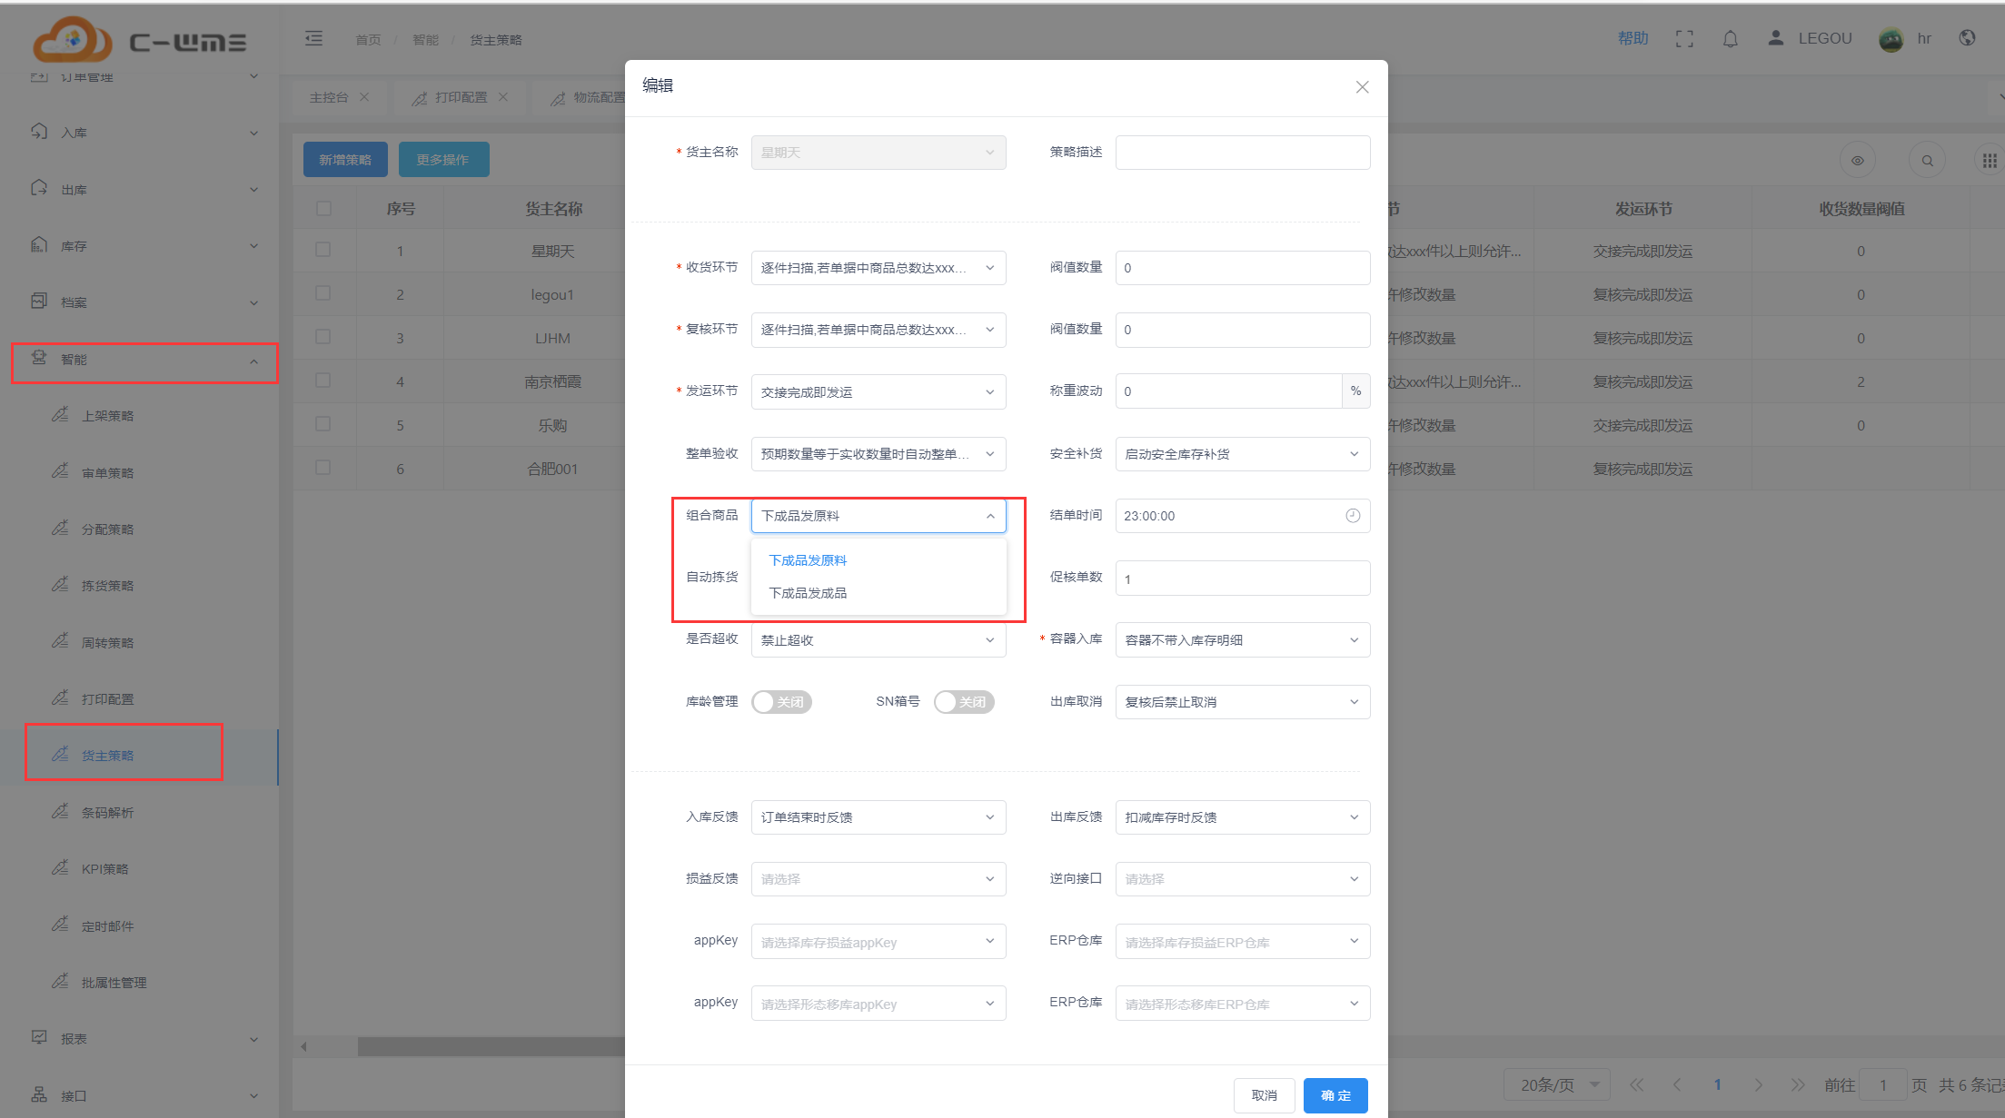2005x1118 pixels.
Task: Close the 编辑 dialog with X
Action: click(1362, 87)
